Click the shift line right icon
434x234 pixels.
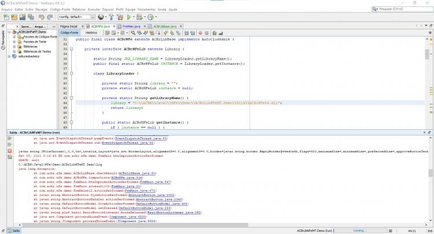click(193, 33)
